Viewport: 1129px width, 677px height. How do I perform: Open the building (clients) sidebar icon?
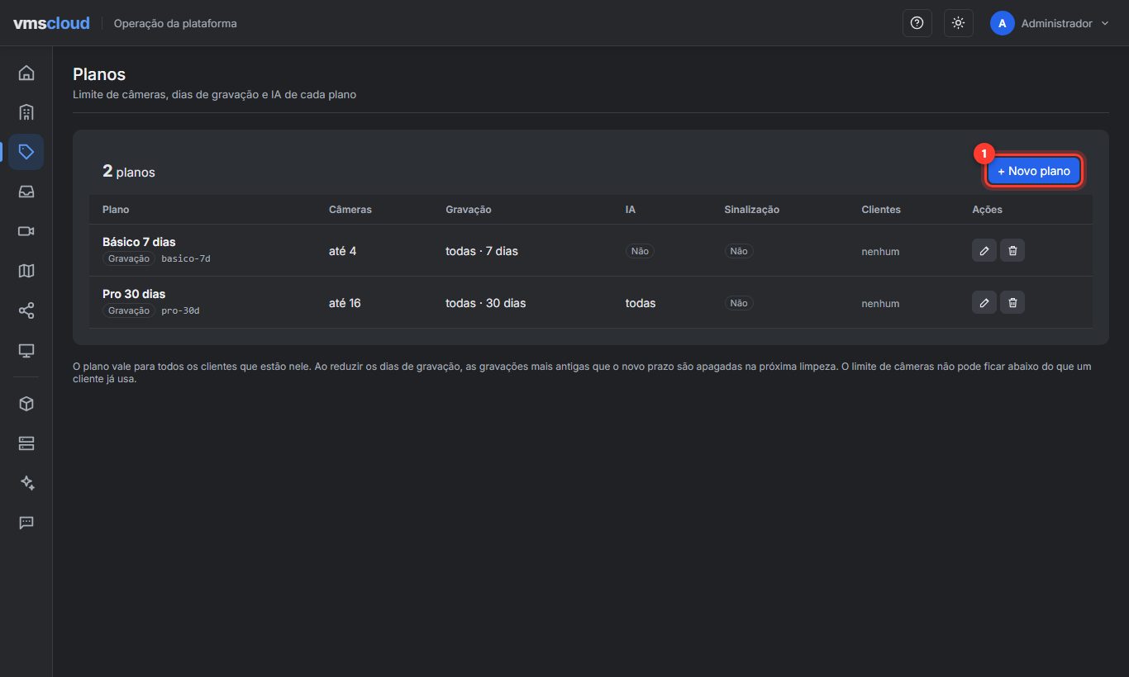click(26, 112)
